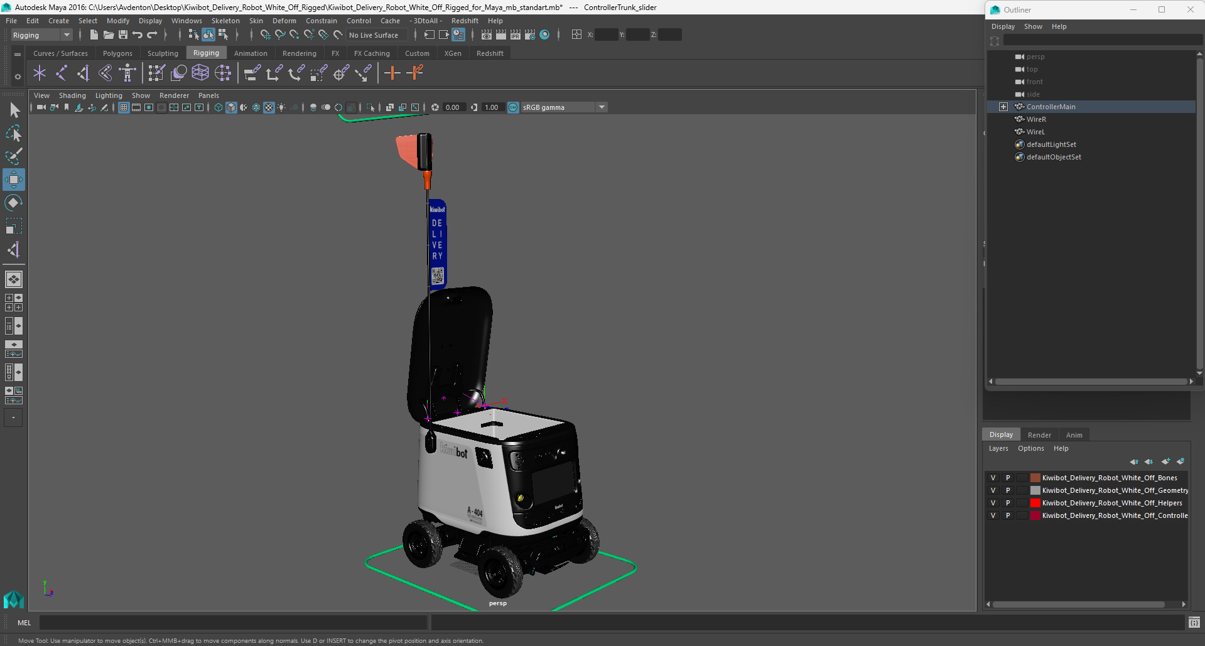1205x646 pixels.
Task: Click the Create IK Handle shelf icon
Action: [x=84, y=73]
